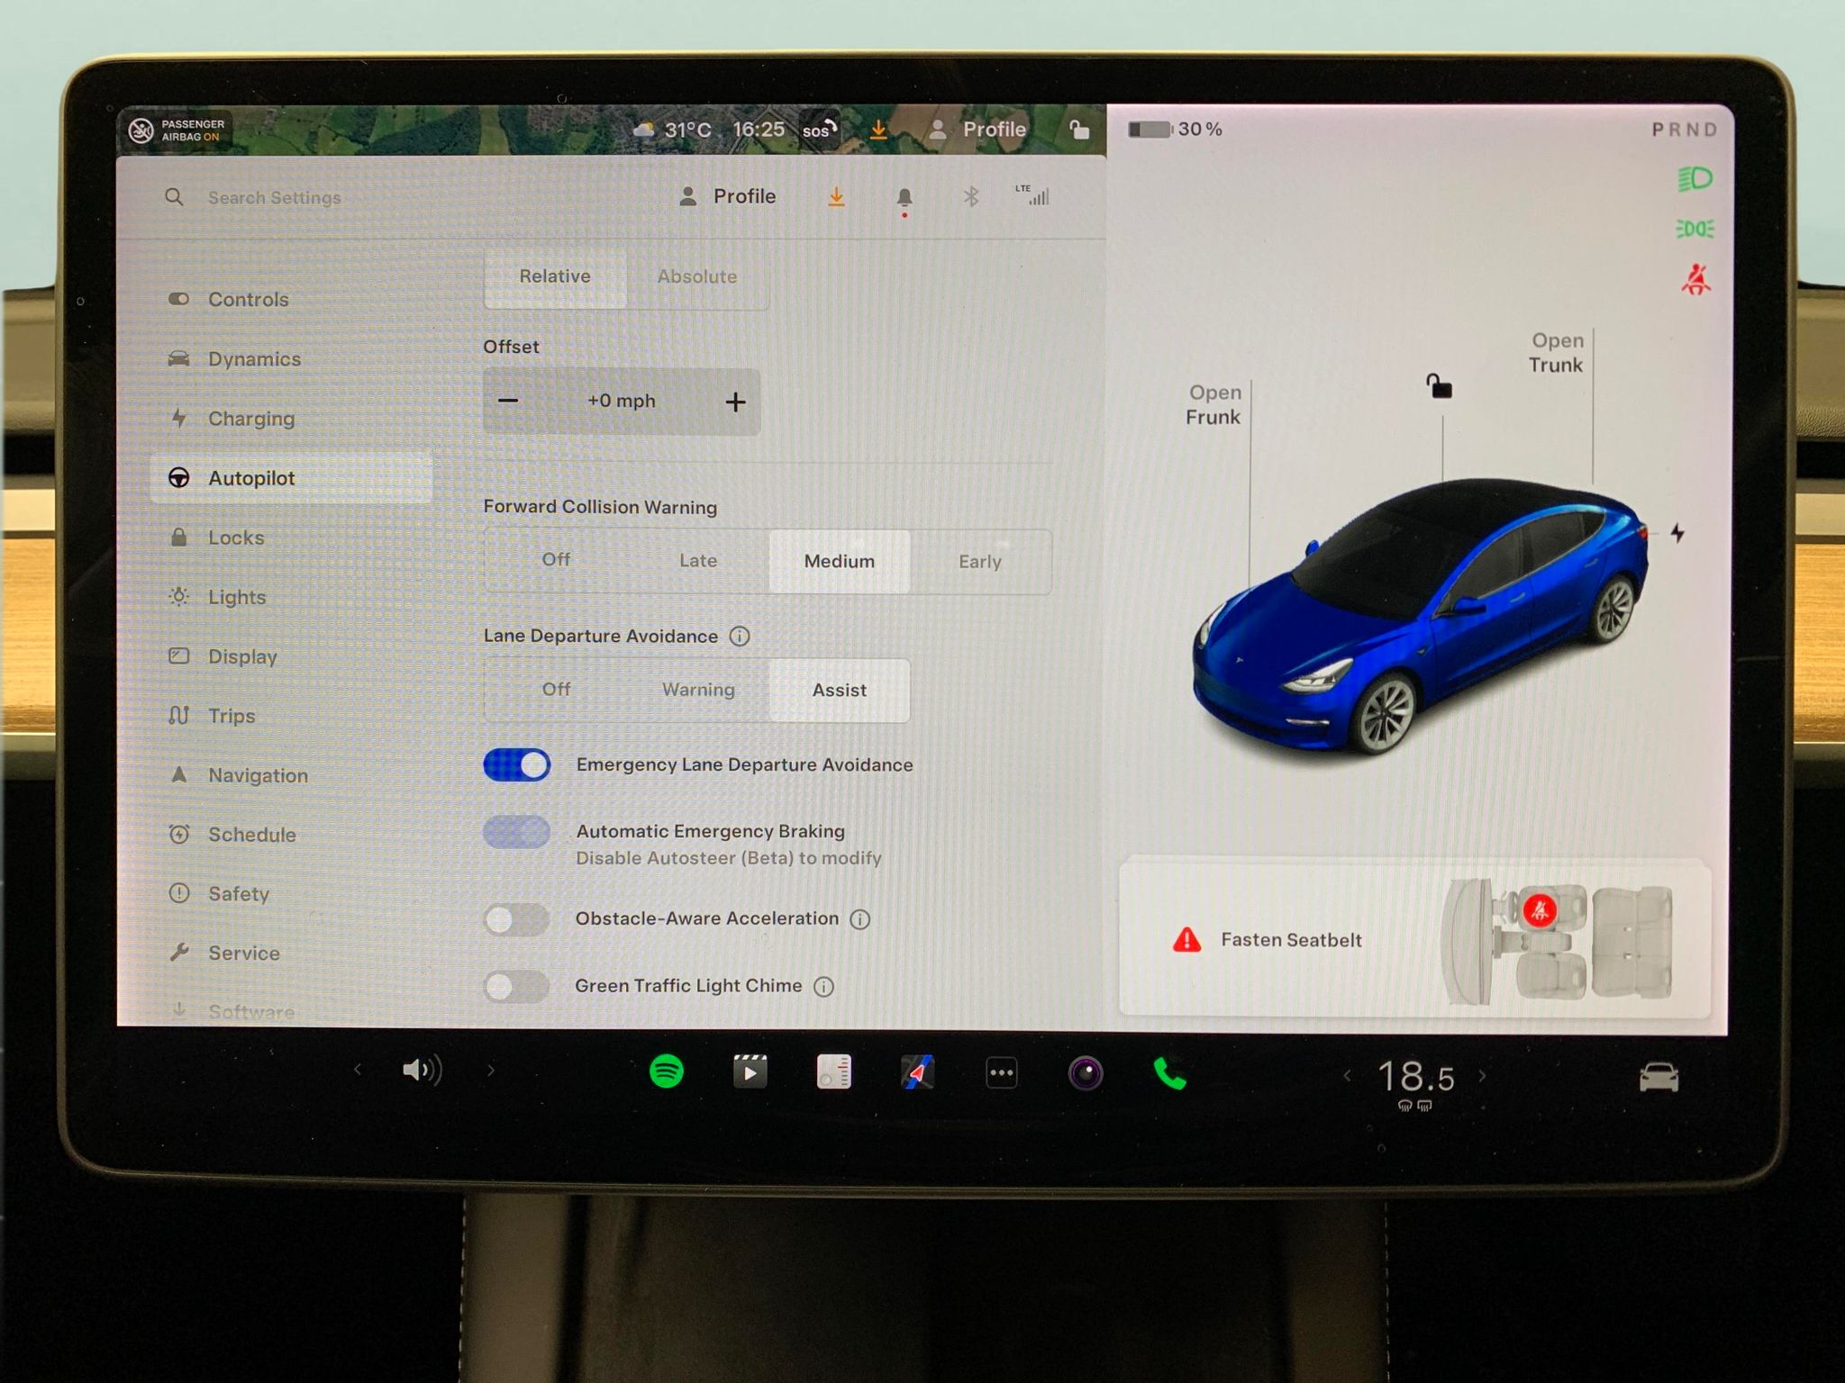Open Spotify from the bottom dock

click(667, 1071)
